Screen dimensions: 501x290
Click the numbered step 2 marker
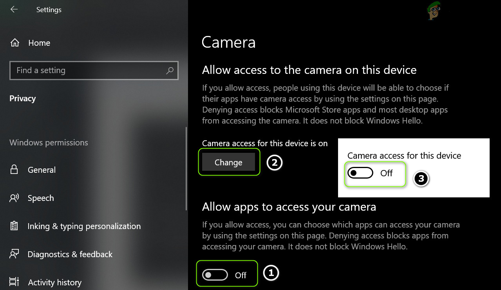pyautogui.click(x=275, y=163)
